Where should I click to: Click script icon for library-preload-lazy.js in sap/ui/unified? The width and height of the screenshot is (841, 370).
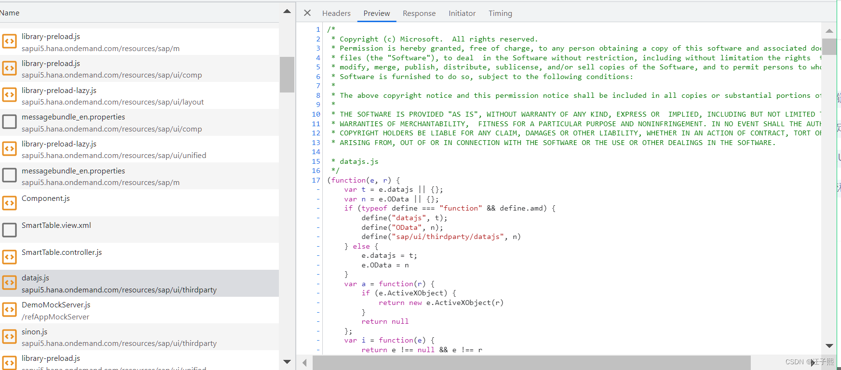pyautogui.click(x=9, y=149)
